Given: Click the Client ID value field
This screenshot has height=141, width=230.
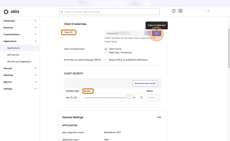Looking at the screenshot, I should [x=128, y=33].
